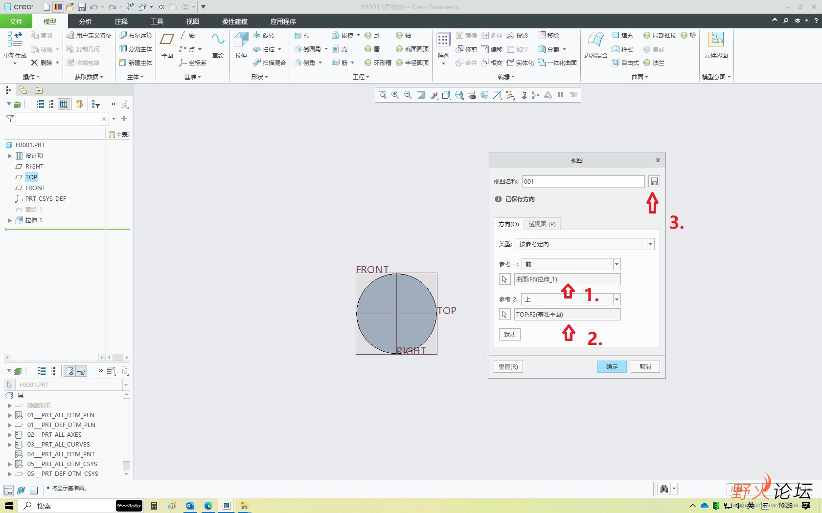Expand the 拉伸 1 feature node
Viewport: 822px width, 513px height.
tap(9, 220)
